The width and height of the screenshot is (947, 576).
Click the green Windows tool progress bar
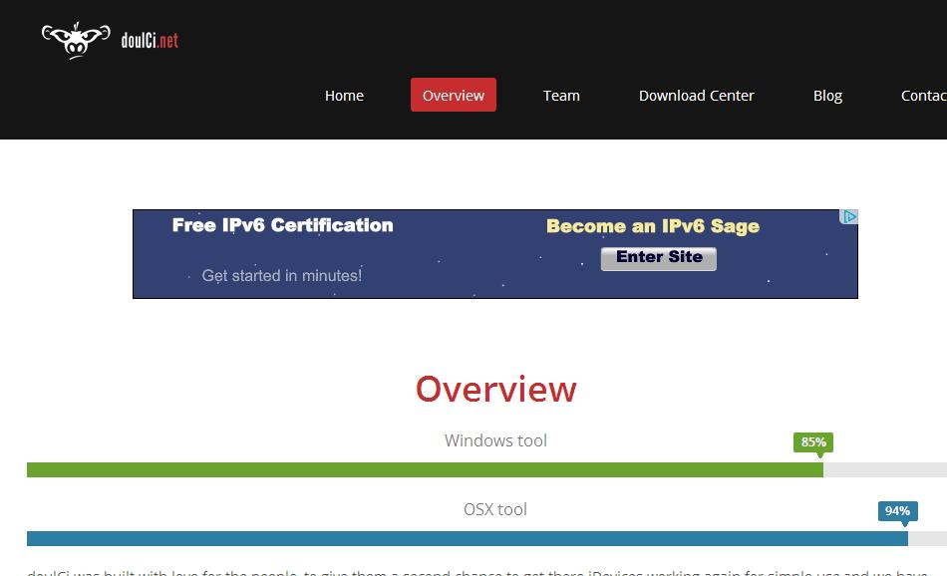[x=426, y=469]
